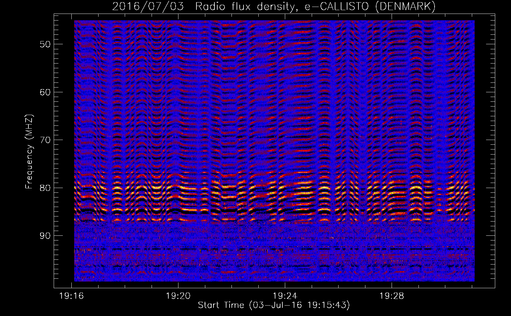511x316 pixels.
Task: Click the 50 MHz frequency tick label
Action: [45, 44]
